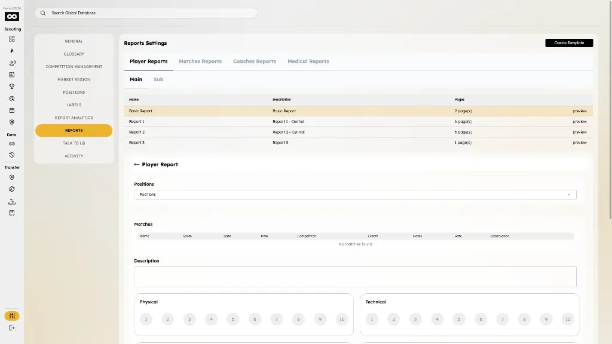Select Technical rating 3

(x=415, y=319)
